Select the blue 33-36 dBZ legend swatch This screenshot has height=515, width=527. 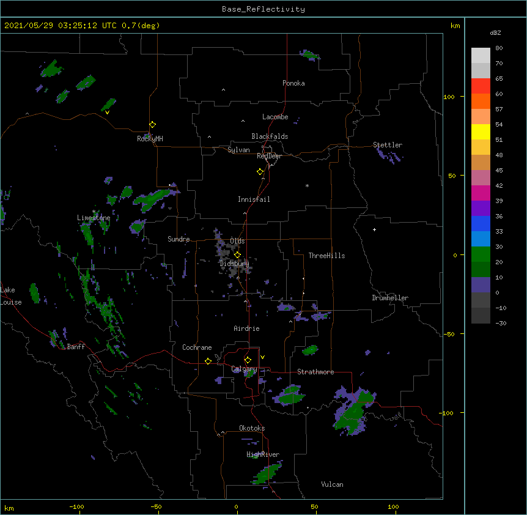(481, 223)
